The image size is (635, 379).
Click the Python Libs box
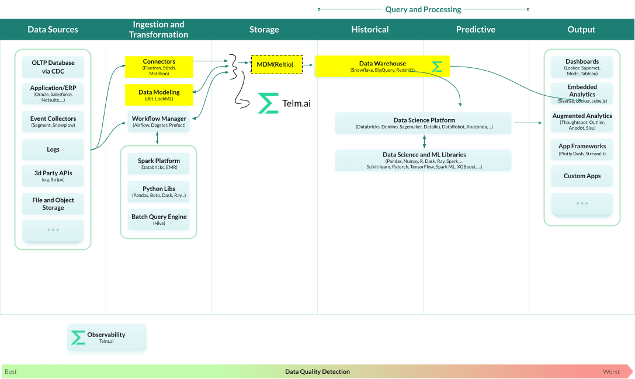click(159, 192)
